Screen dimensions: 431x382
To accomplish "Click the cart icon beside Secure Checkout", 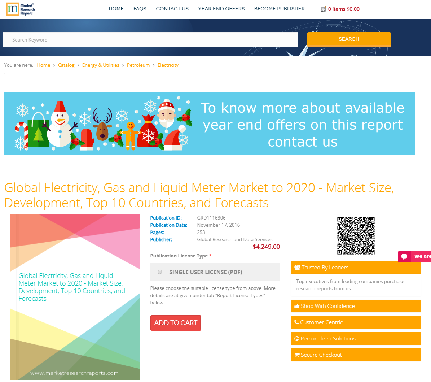I will (297, 355).
